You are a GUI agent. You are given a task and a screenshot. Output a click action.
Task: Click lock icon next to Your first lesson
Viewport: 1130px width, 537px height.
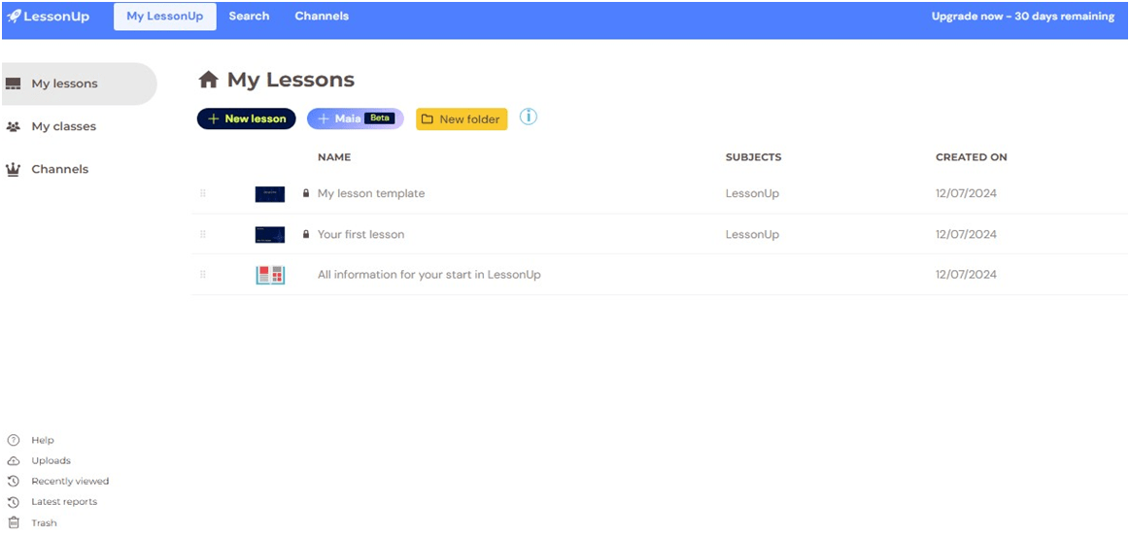pos(306,234)
